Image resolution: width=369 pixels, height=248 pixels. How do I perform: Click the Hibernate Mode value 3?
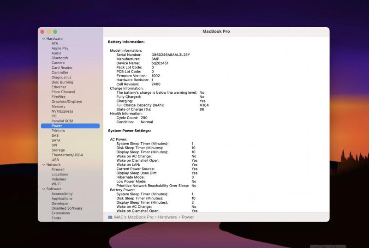[x=192, y=177]
